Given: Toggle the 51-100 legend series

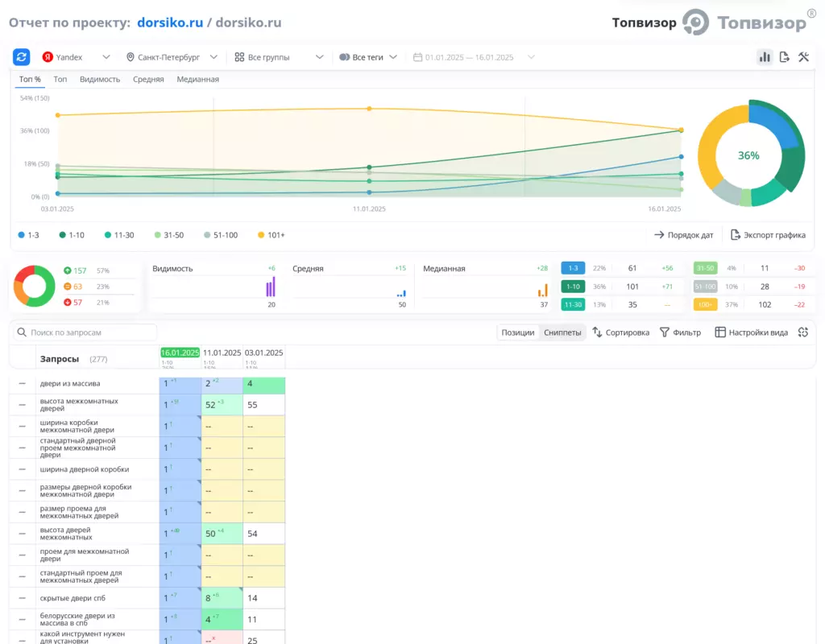Looking at the screenshot, I should click(221, 235).
